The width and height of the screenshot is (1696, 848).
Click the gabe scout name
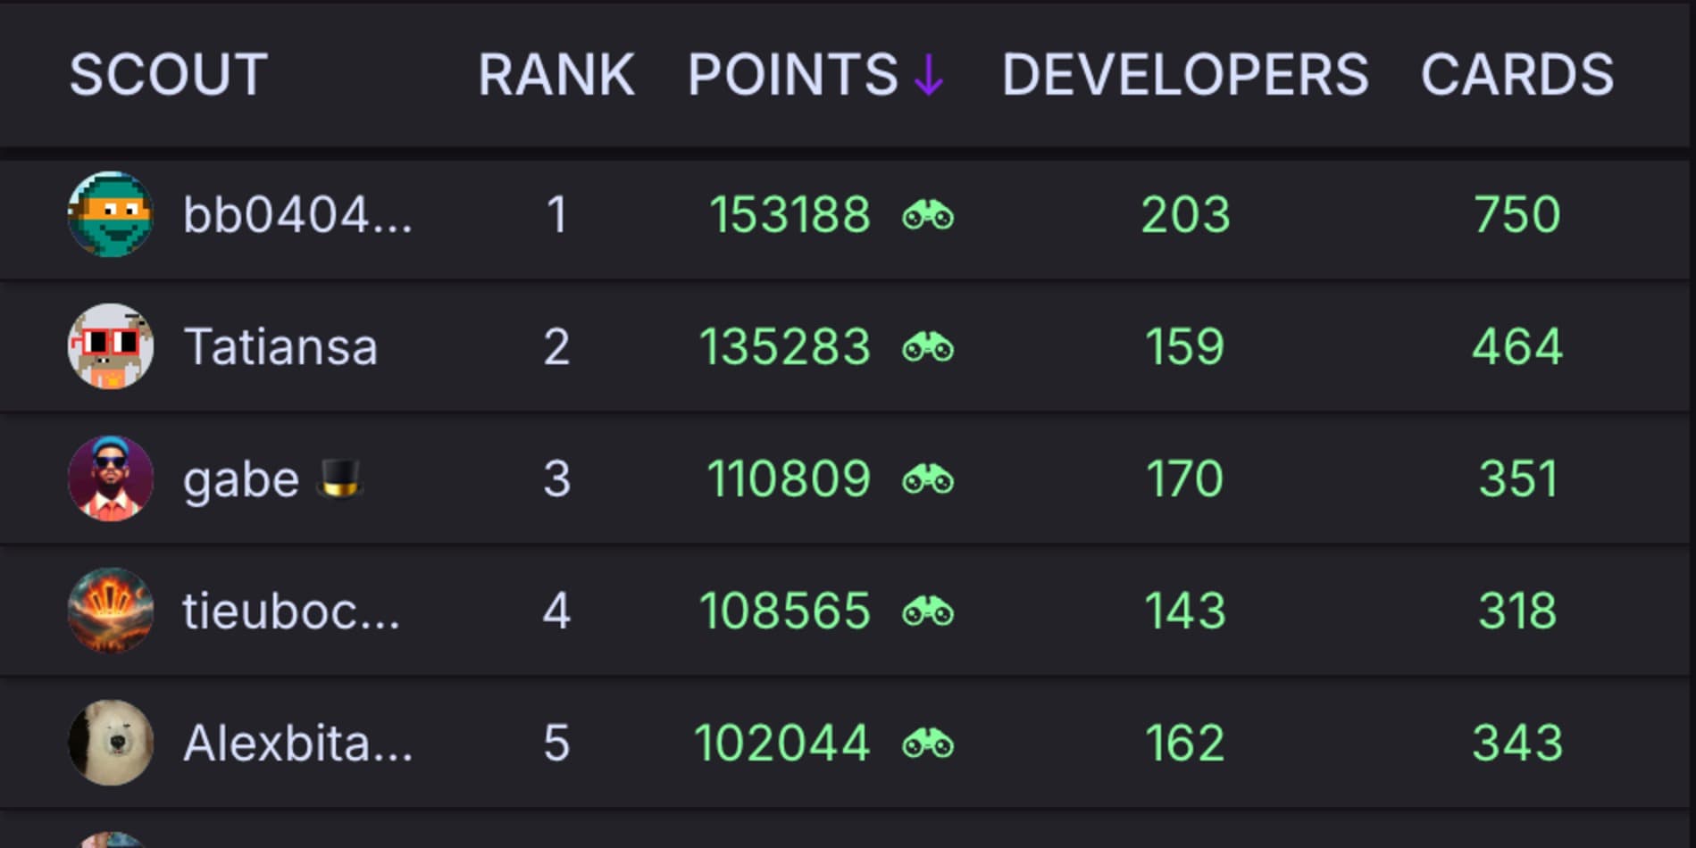[x=241, y=481]
